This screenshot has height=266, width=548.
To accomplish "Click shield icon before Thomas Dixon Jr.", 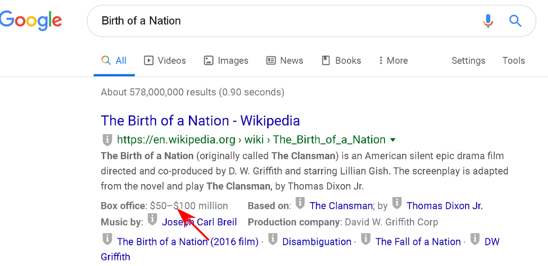I will pos(397,203).
